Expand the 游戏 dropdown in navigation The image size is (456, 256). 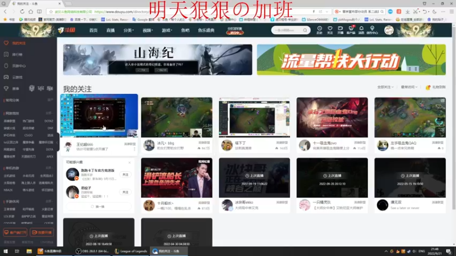166,30
